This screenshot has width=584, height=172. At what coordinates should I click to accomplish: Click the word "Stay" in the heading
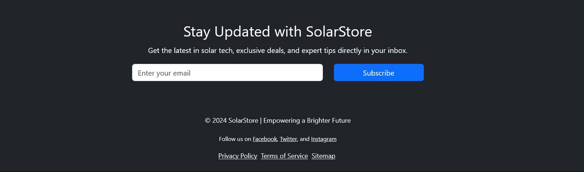click(x=196, y=32)
